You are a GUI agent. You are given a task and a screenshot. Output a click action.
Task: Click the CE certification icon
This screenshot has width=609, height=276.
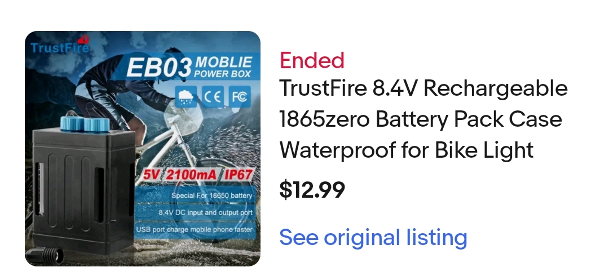[213, 96]
